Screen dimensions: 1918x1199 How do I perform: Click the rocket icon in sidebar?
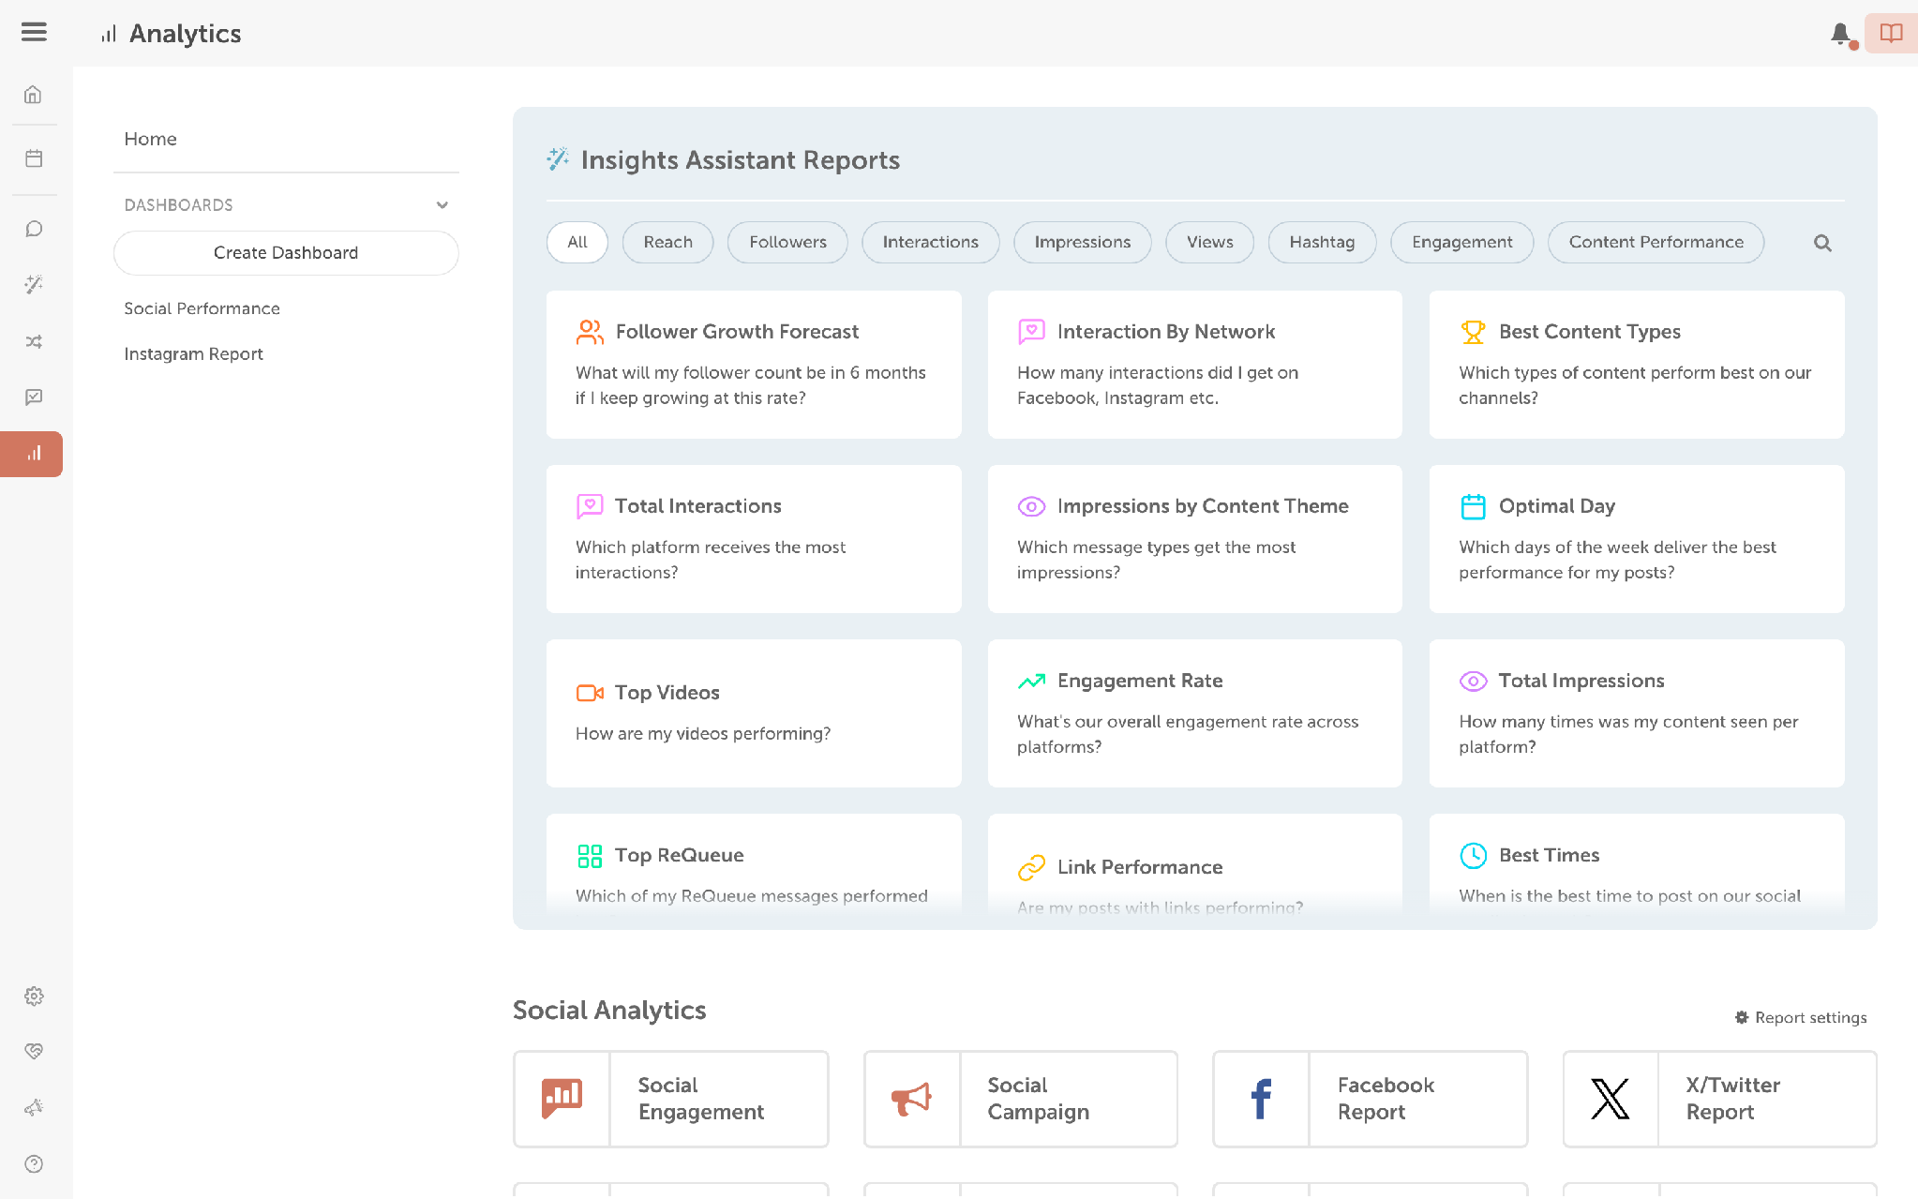pos(34,1108)
